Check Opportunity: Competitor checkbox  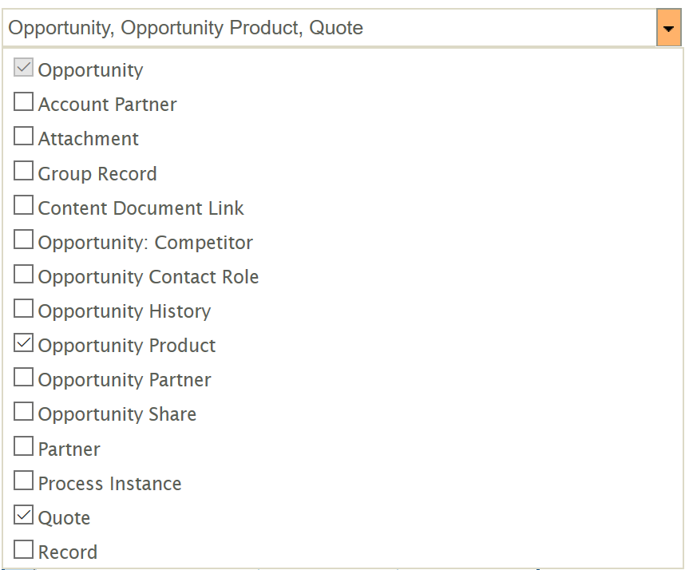(24, 240)
